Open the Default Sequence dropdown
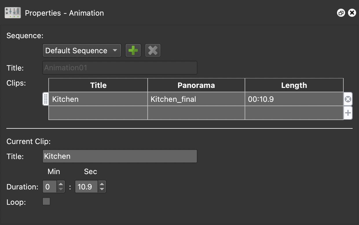 (82, 50)
